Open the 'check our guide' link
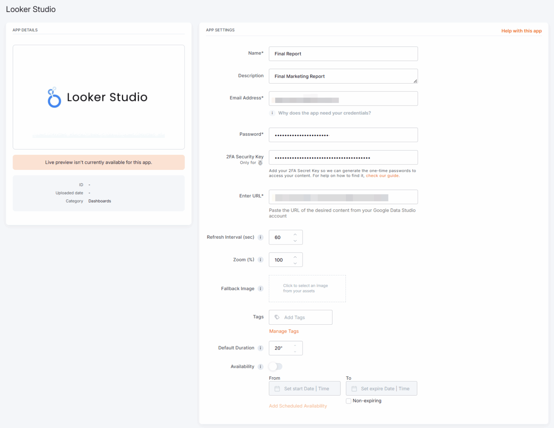 [382, 176]
